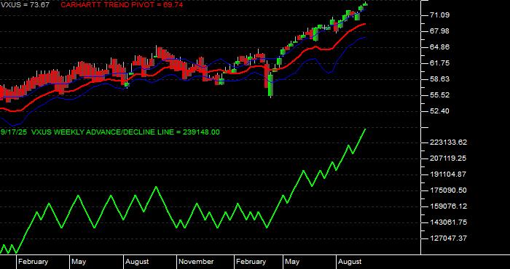Select the first May label on the time axis

79,262
